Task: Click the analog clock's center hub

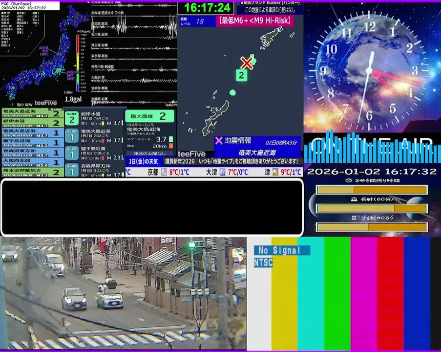Action: pos(369,70)
